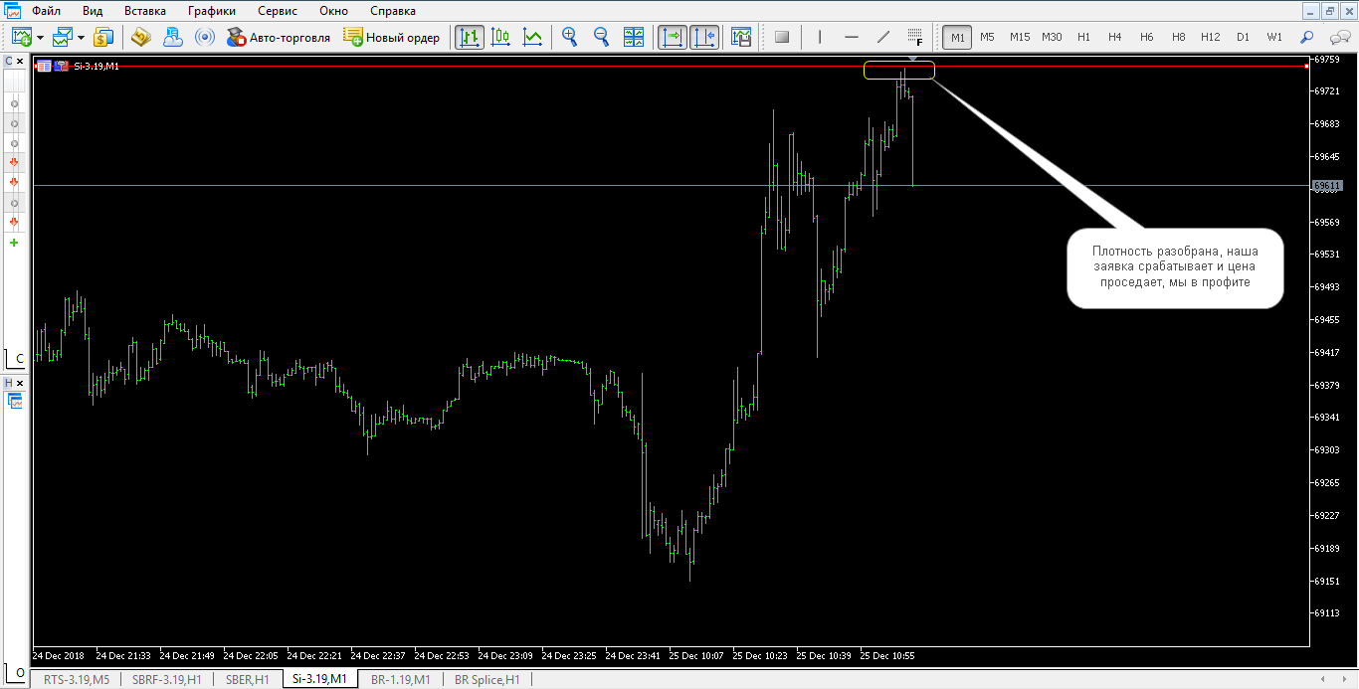Open the Графики menu

pyautogui.click(x=211, y=10)
